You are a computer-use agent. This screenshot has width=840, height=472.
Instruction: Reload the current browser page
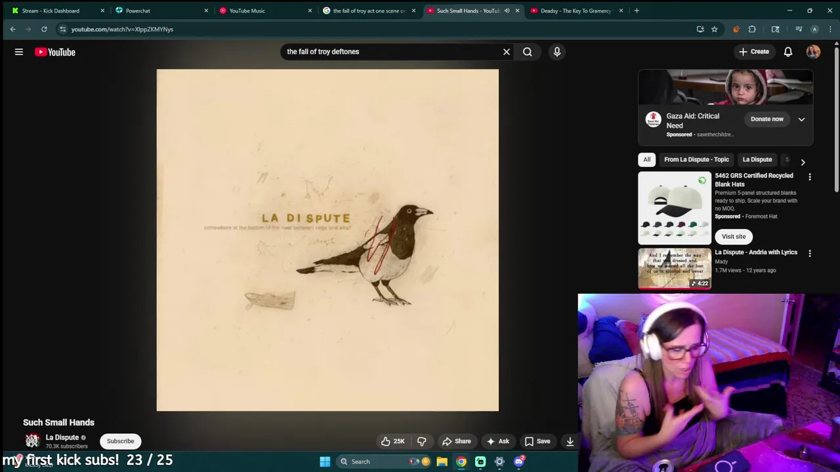pyautogui.click(x=44, y=29)
